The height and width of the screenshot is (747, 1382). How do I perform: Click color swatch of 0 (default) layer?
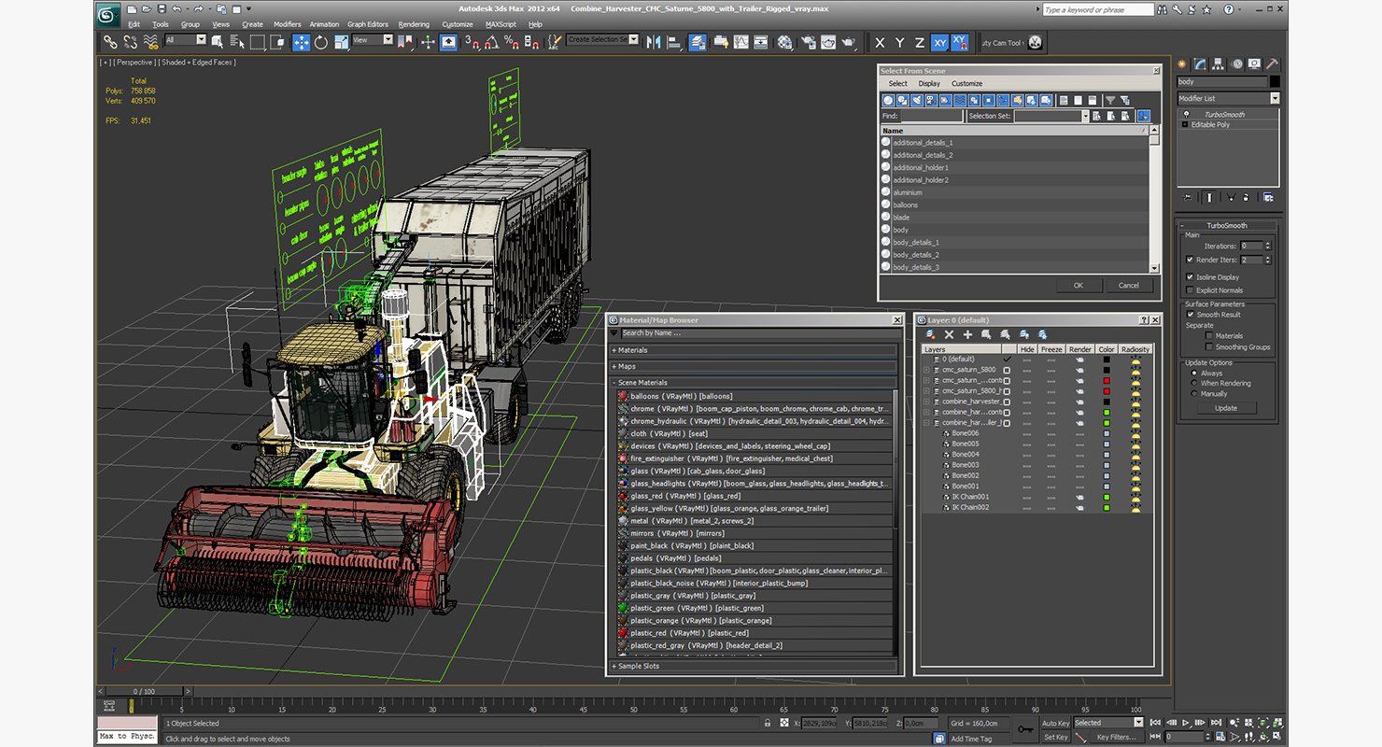[x=1107, y=359]
